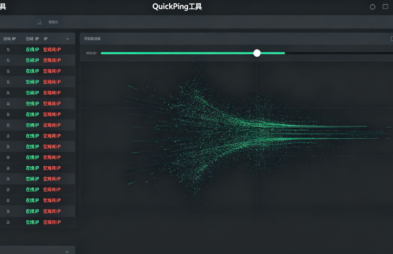This screenshot has height=254, width=393.
Task: Click the QuickPing工具 title text
Action: (177, 7)
